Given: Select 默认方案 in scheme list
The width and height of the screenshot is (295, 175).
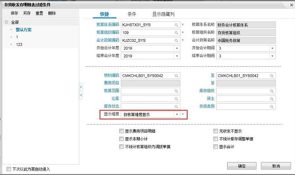Looking at the screenshot, I should [24, 30].
